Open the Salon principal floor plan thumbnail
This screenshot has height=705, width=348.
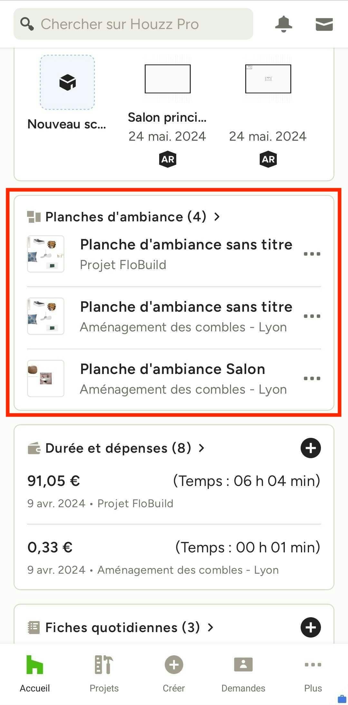(168, 79)
